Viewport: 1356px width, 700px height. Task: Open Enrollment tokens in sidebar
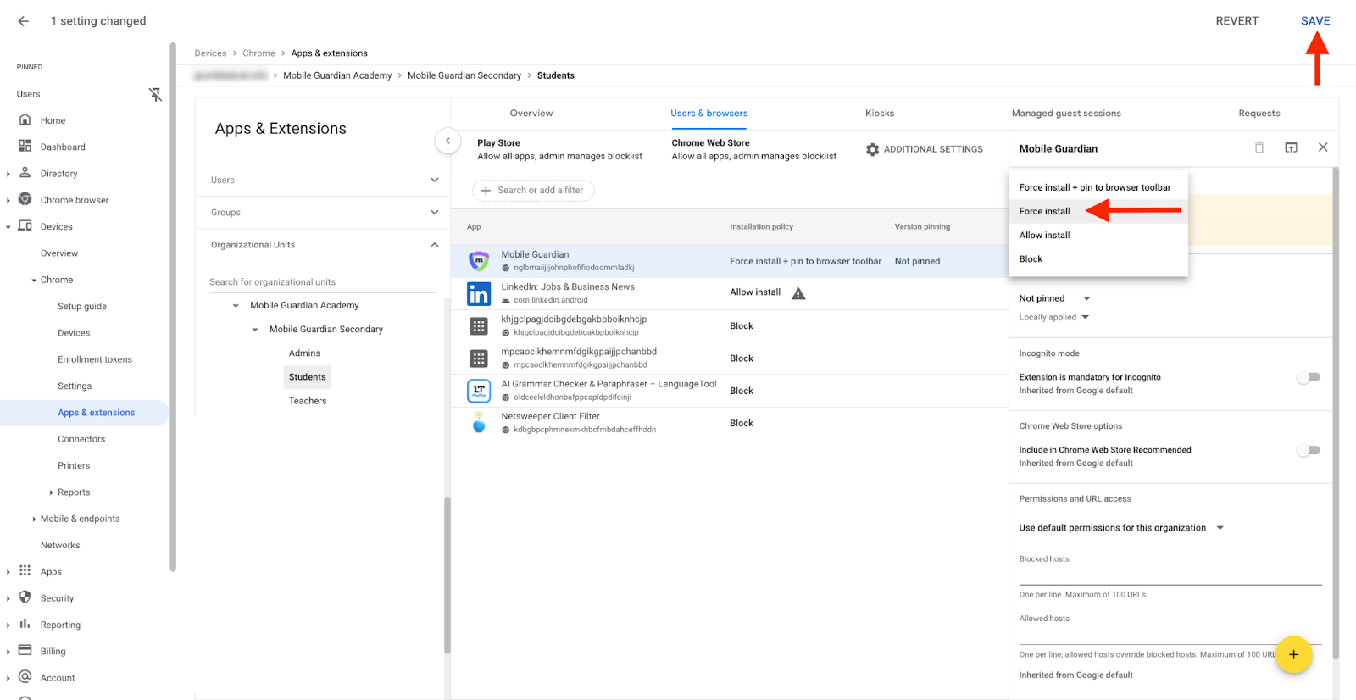tap(95, 359)
